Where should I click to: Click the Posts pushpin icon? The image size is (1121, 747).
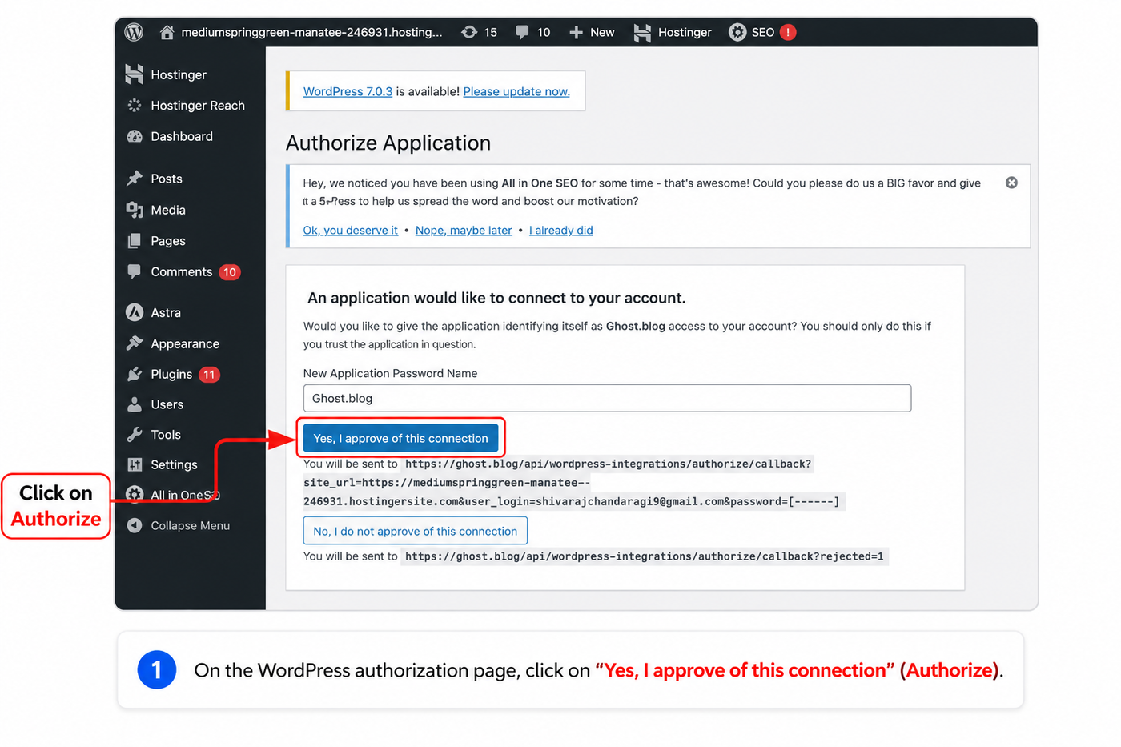click(135, 179)
